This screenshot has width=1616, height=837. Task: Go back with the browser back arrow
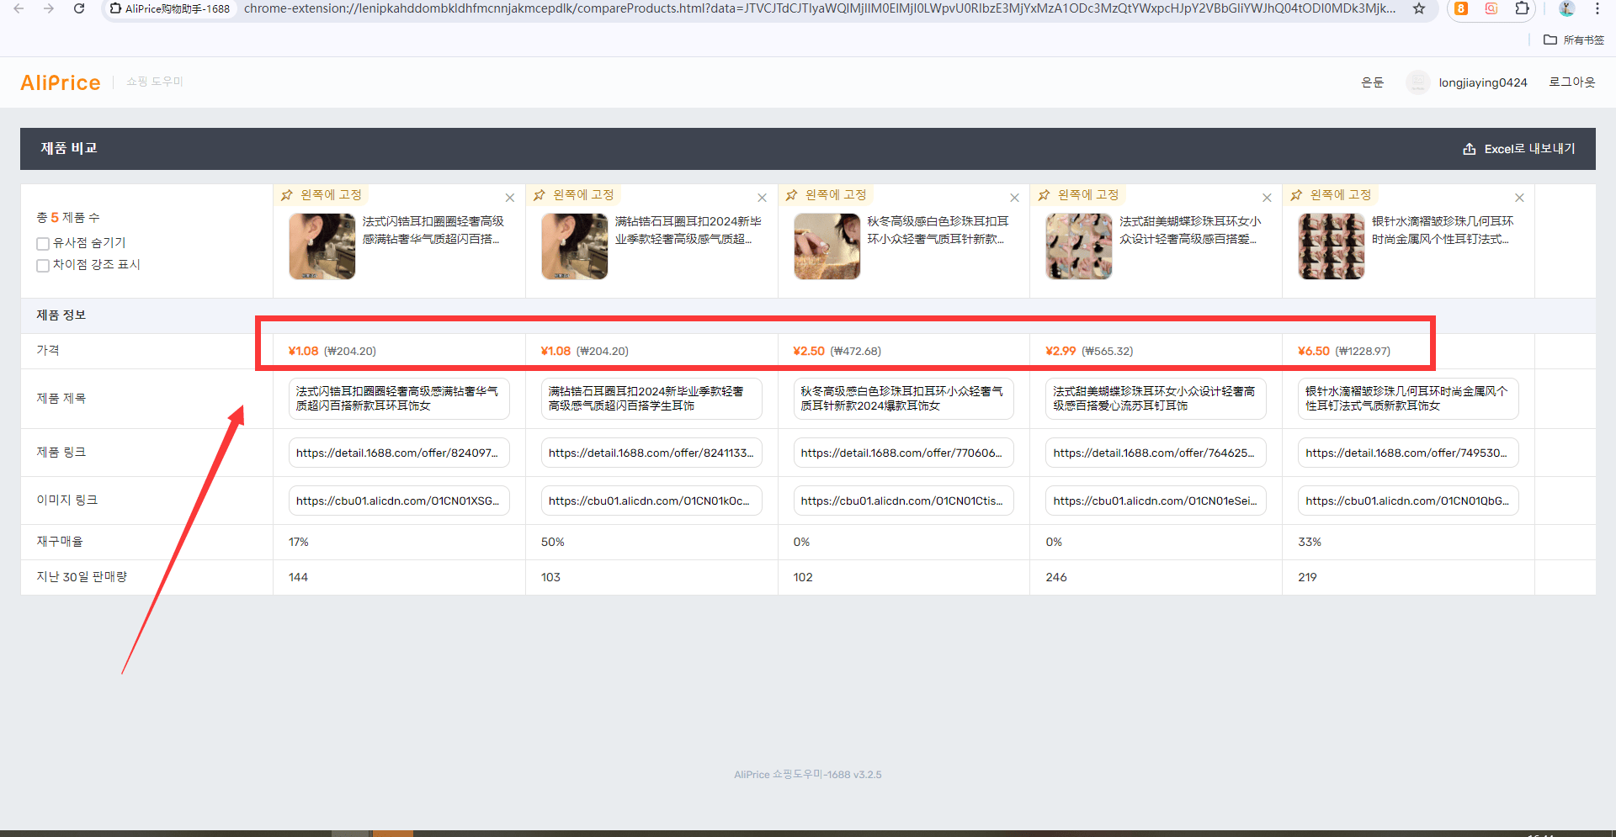click(x=19, y=8)
